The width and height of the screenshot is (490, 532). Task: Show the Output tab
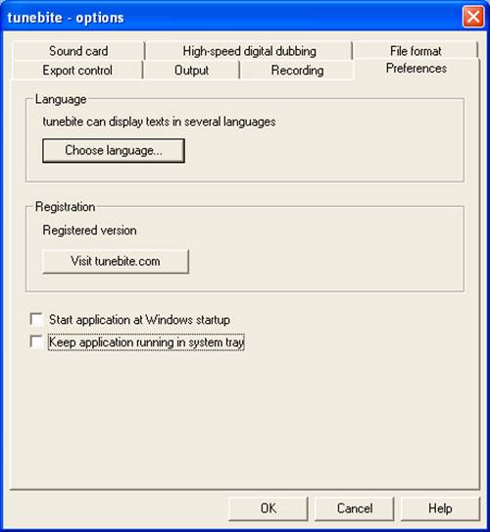pyautogui.click(x=191, y=71)
